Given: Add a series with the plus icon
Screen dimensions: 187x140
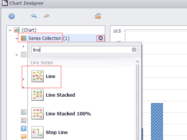Looking at the screenshot, I should (x=101, y=38).
